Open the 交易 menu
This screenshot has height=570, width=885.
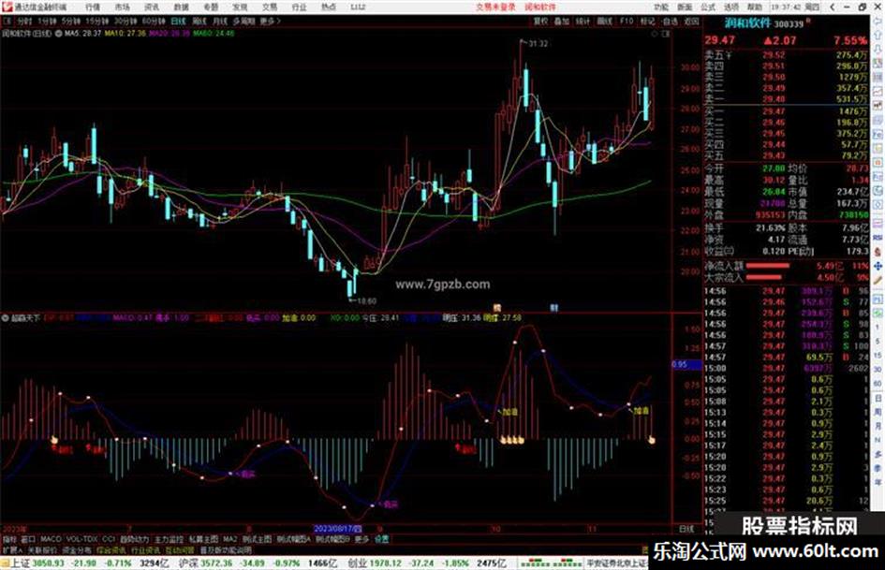[x=269, y=7]
